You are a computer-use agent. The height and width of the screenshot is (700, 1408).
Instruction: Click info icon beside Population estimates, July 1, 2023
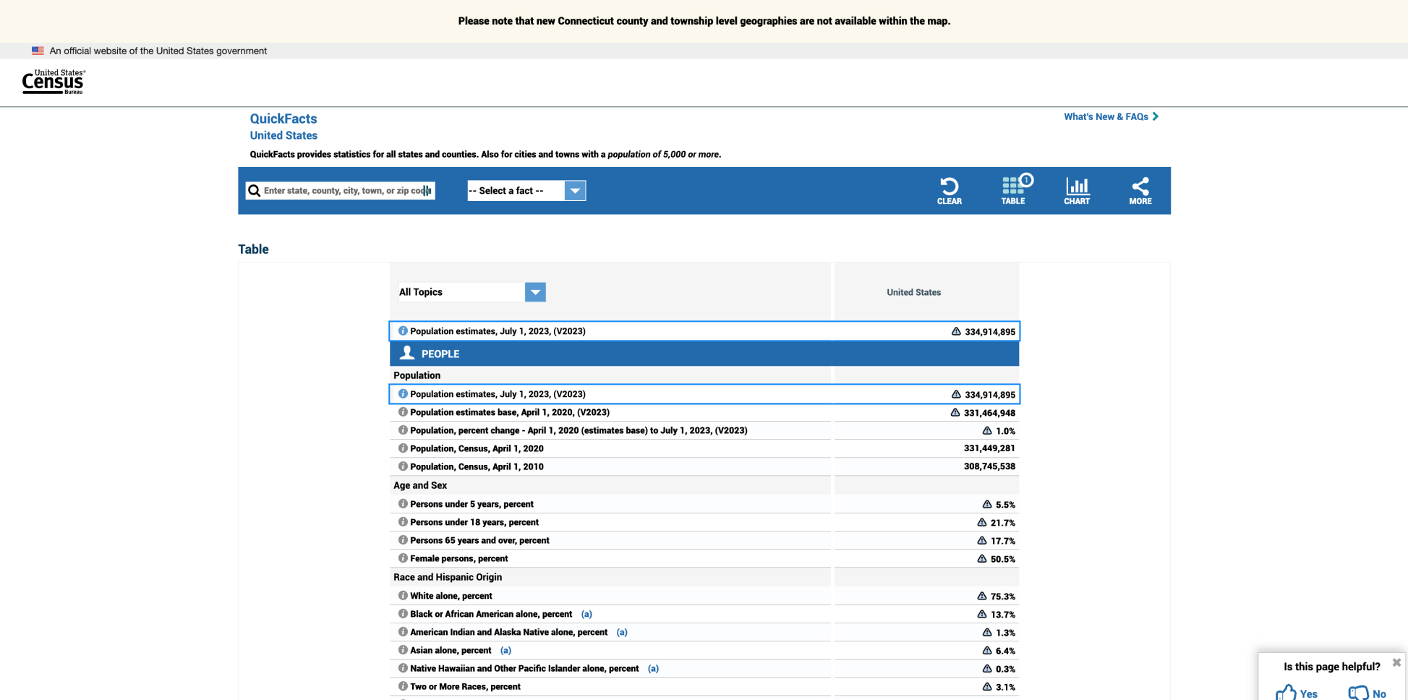tap(403, 330)
